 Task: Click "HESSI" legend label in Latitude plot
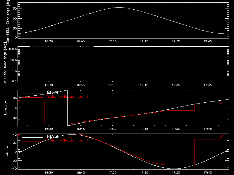pos(52,136)
